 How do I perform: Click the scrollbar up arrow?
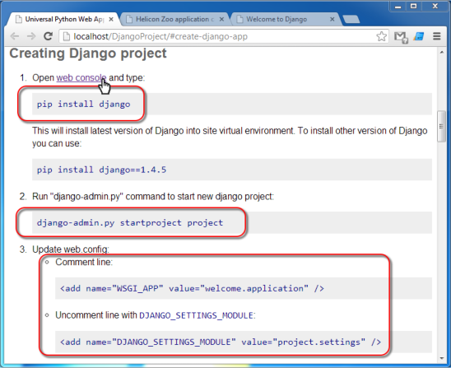point(441,53)
